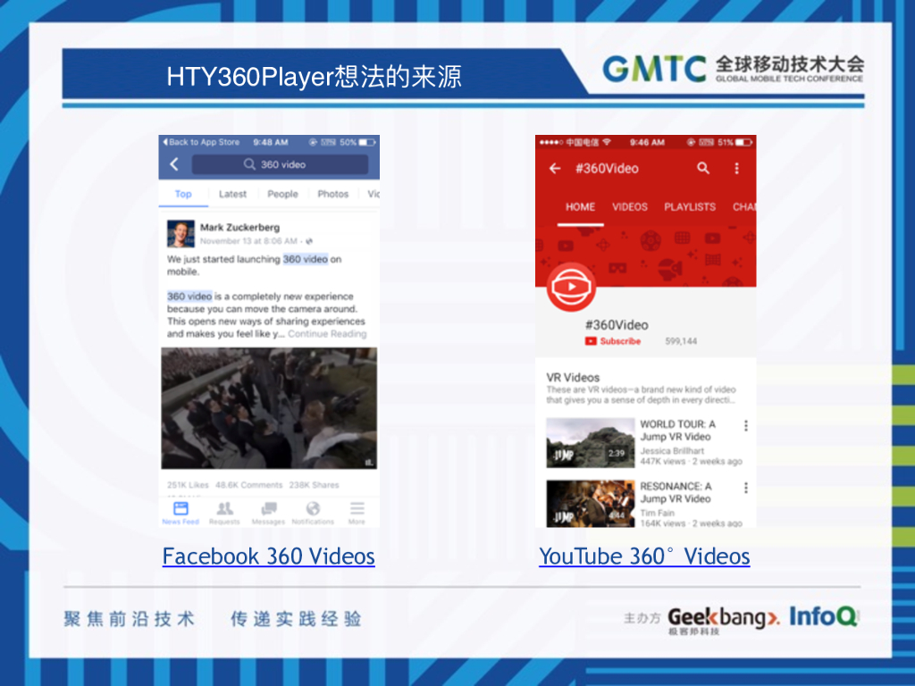
Task: Open the Photos tab in Facebook
Action: [x=332, y=194]
